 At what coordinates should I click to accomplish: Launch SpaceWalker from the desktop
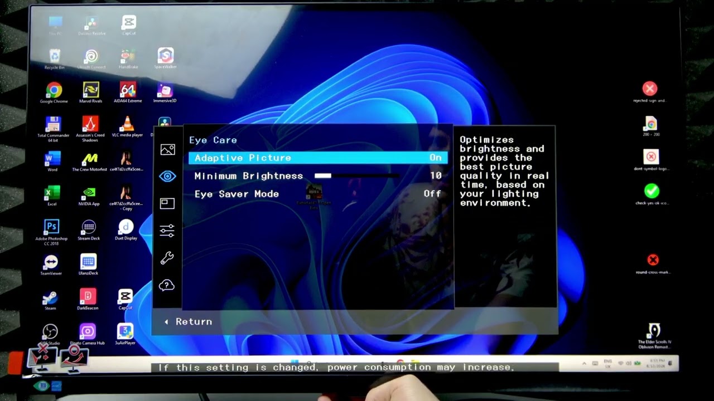click(x=165, y=58)
